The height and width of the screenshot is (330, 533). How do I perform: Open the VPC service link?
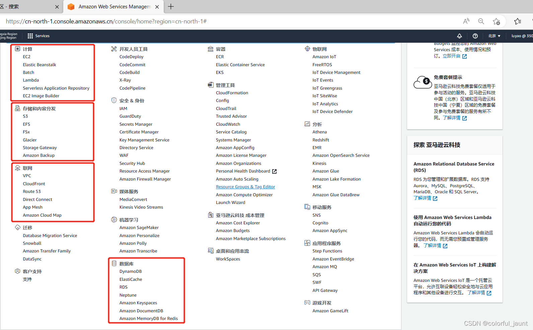click(x=27, y=176)
